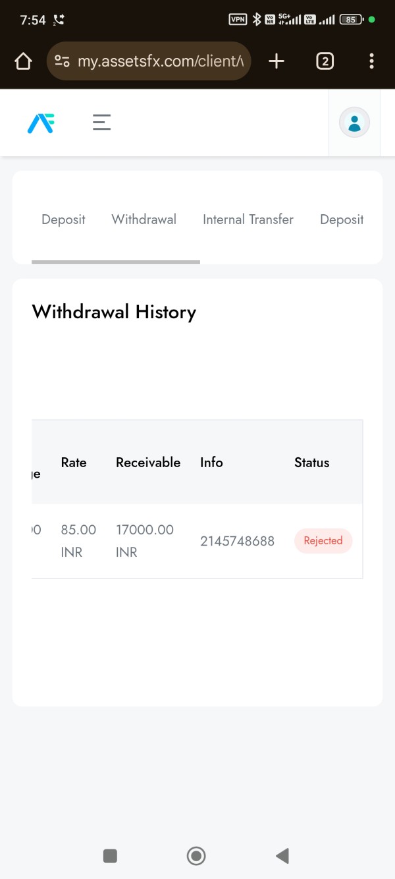This screenshot has height=879, width=395.
Task: Open a new browser tab
Action: (x=276, y=61)
